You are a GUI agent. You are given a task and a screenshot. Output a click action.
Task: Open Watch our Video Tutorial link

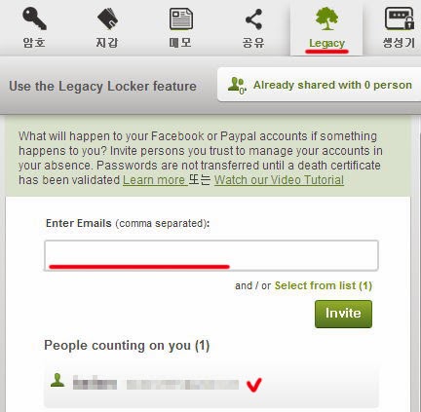pos(279,180)
